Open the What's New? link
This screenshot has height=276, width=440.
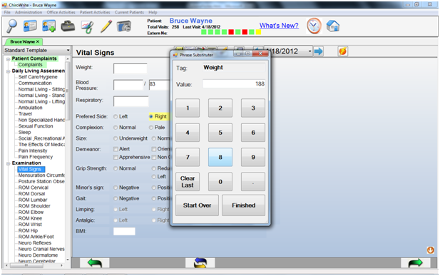279,26
